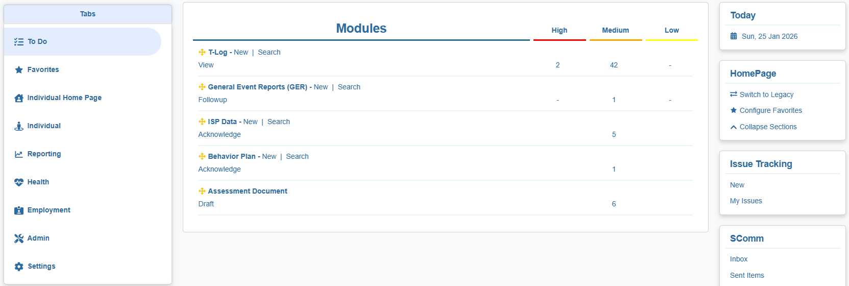Open My Issues under Issue Tracking
The image size is (849, 286).
(x=745, y=201)
